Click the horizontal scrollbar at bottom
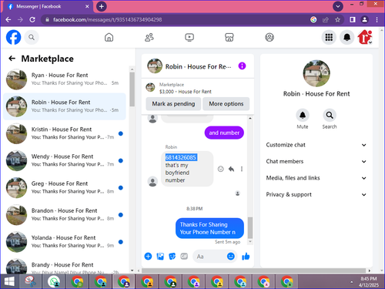 click(x=253, y=271)
